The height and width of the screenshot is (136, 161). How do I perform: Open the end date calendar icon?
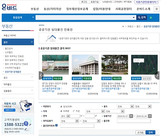[x=150, y=116]
